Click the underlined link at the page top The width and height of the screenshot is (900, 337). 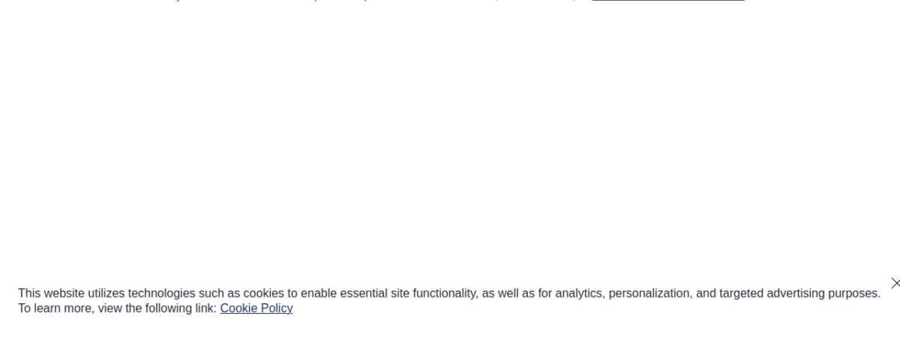[x=667, y=1]
